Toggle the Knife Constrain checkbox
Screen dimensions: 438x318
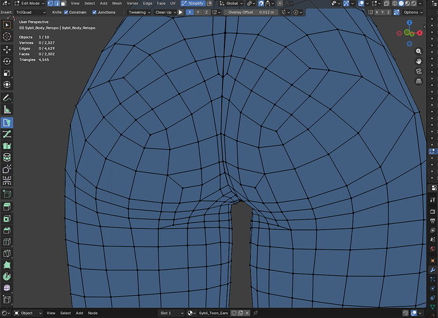66,12
